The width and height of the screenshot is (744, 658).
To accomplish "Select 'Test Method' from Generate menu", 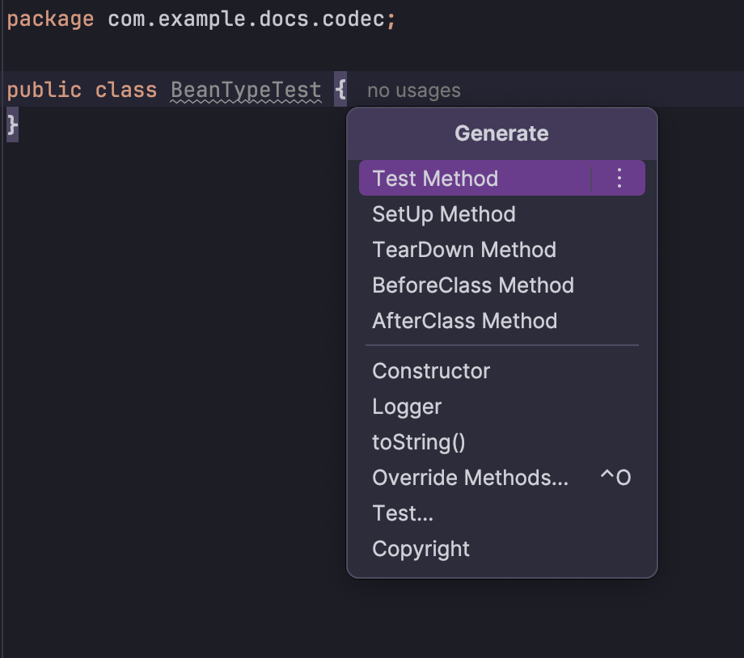I will (434, 178).
